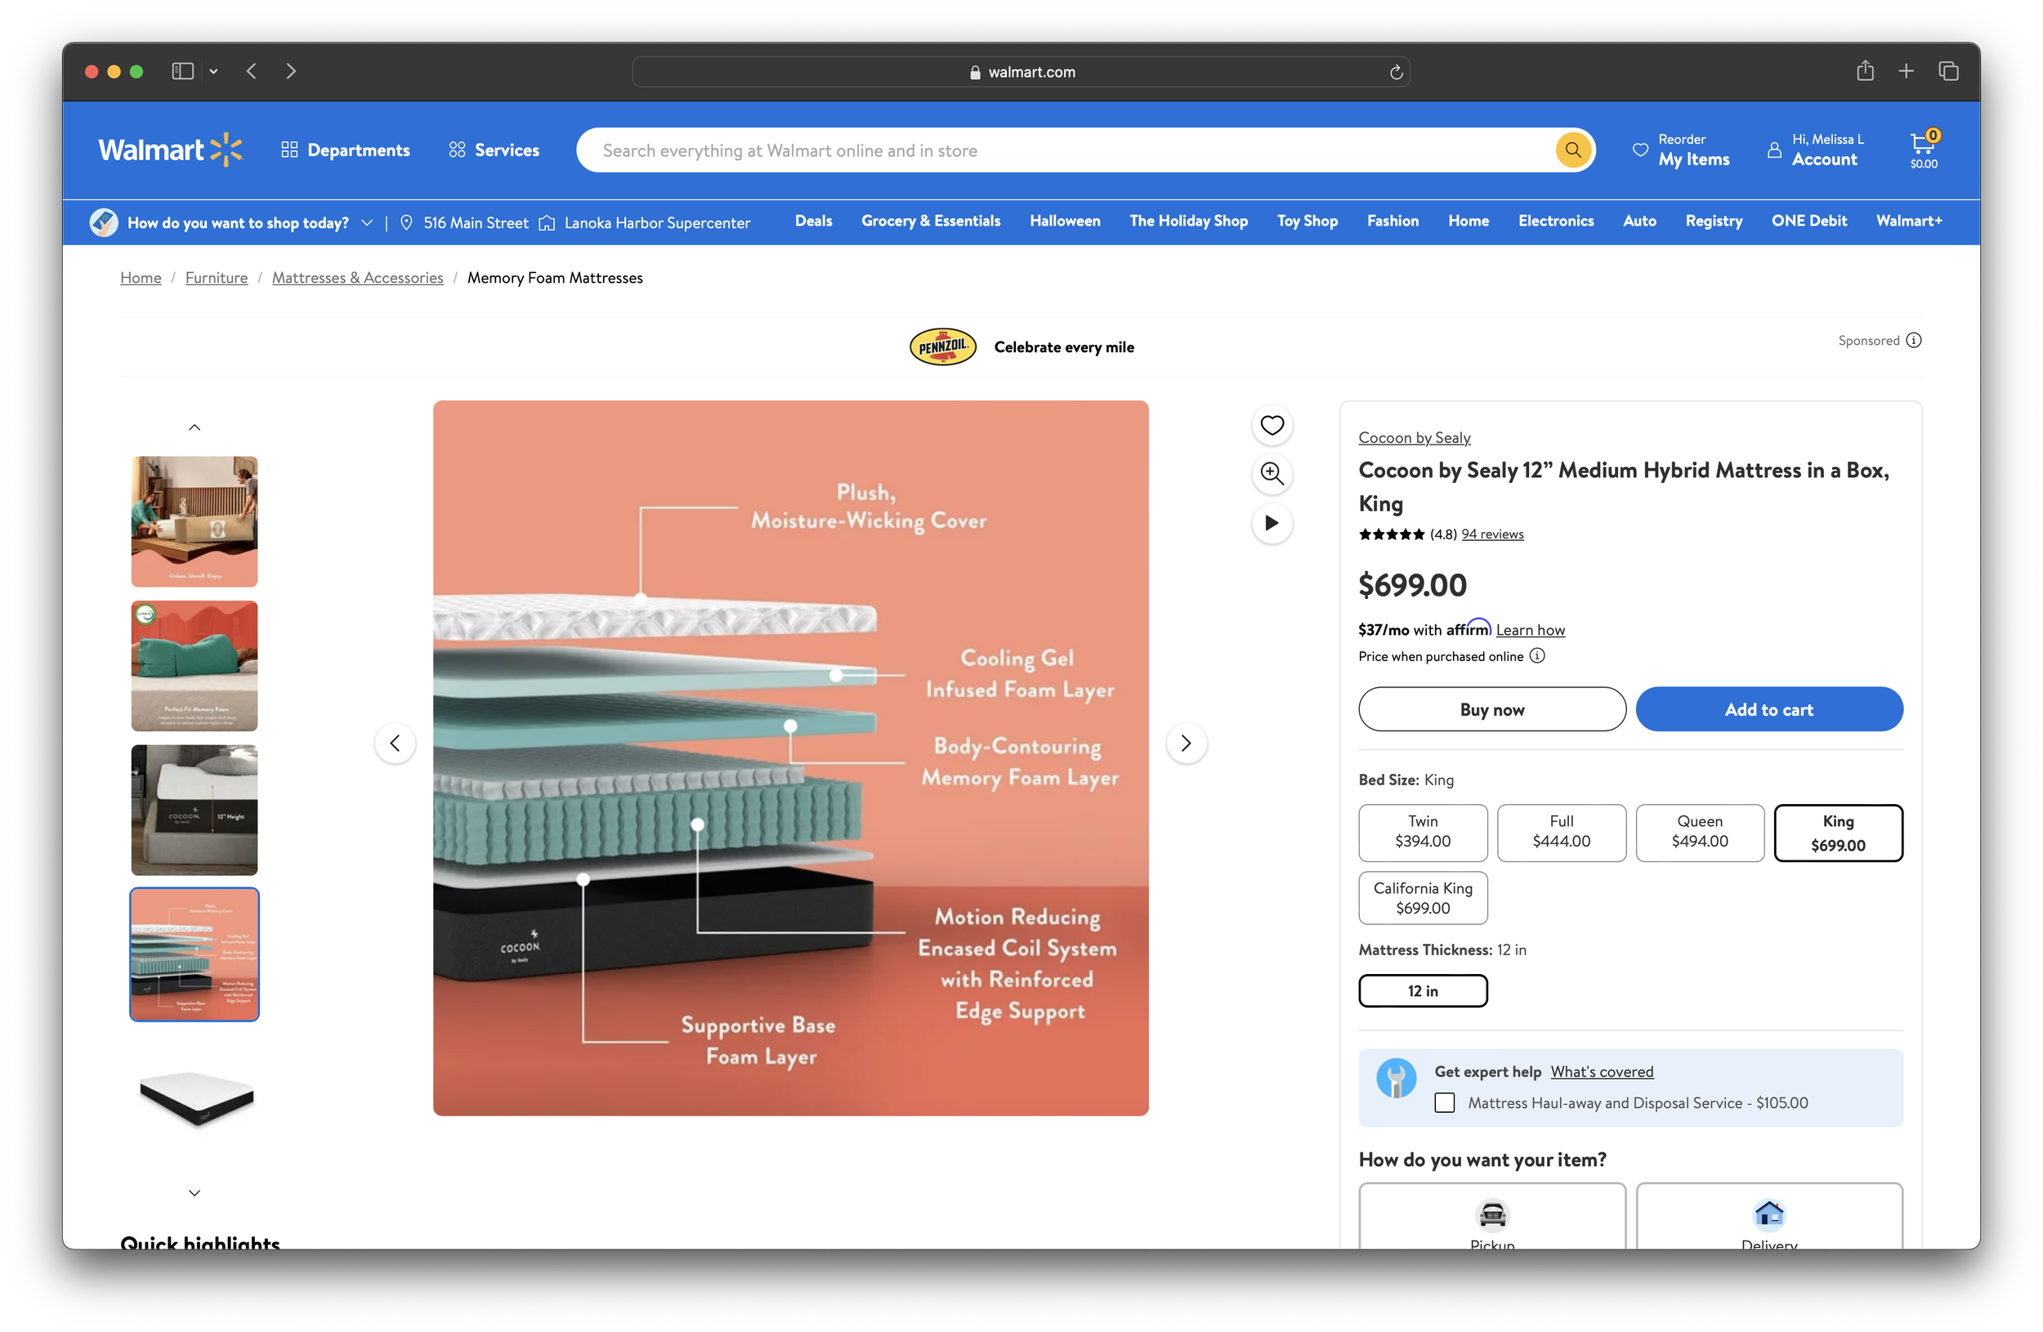The width and height of the screenshot is (2043, 1332).
Task: Reload the page in address bar
Action: pos(1396,72)
